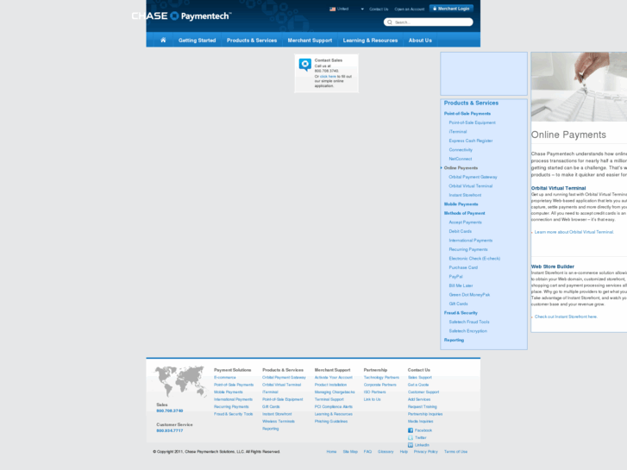The height and width of the screenshot is (470, 627).
Task: Open NetConnect in the sidebar
Action: [x=461, y=159]
